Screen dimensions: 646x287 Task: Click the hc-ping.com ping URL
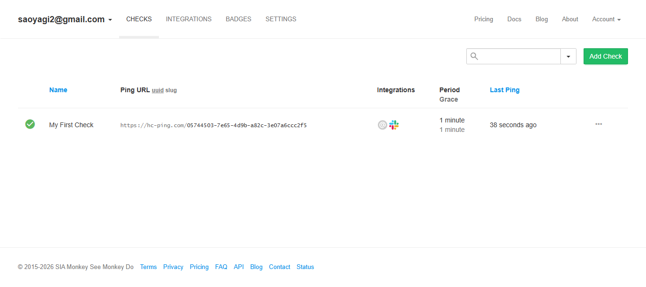click(x=214, y=125)
